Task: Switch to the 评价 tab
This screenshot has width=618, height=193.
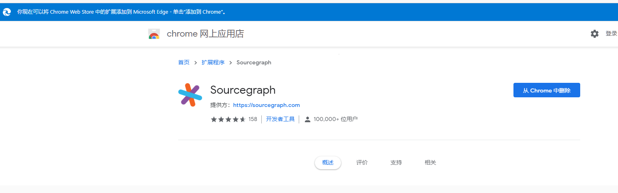Action: [x=362, y=162]
